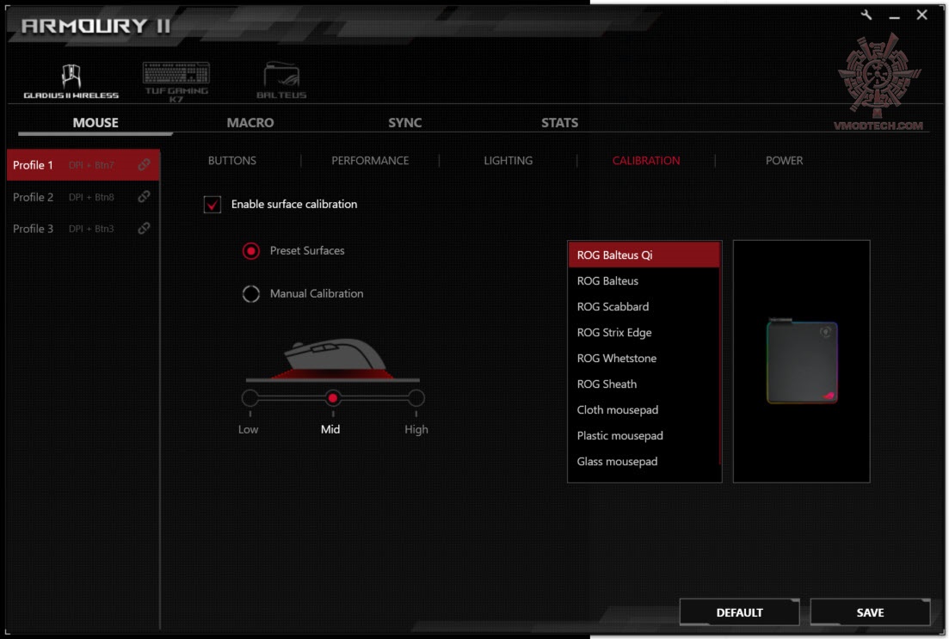
Task: Switch to the MOUSE tab
Action: click(x=96, y=123)
